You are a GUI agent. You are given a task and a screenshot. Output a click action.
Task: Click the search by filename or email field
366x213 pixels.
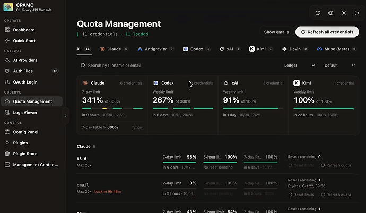(x=177, y=66)
